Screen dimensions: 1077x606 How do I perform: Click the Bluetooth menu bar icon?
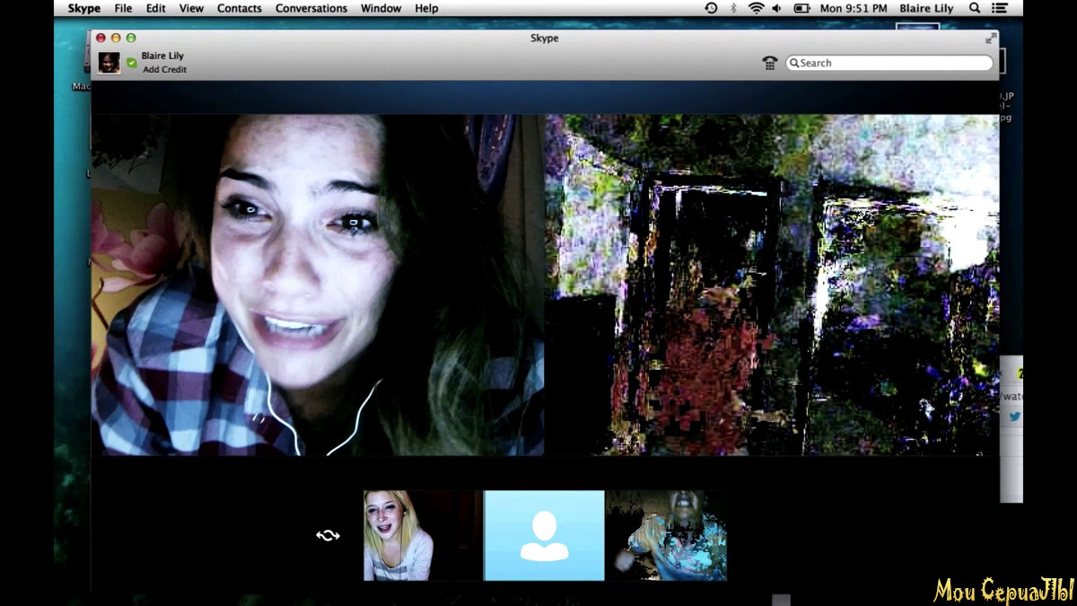733,8
